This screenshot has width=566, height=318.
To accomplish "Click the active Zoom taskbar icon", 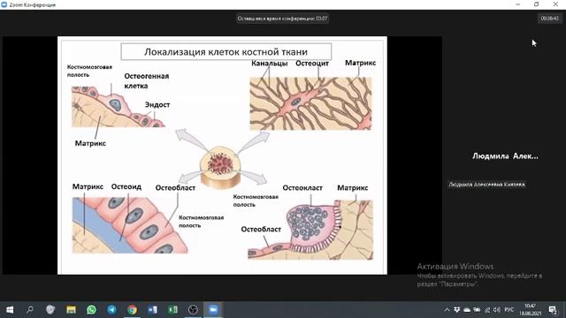I will [213, 310].
